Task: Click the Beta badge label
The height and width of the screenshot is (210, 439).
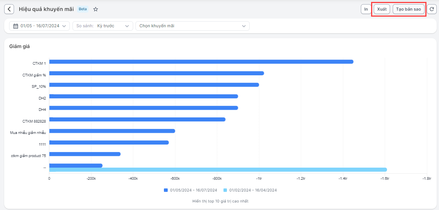Action: [83, 9]
